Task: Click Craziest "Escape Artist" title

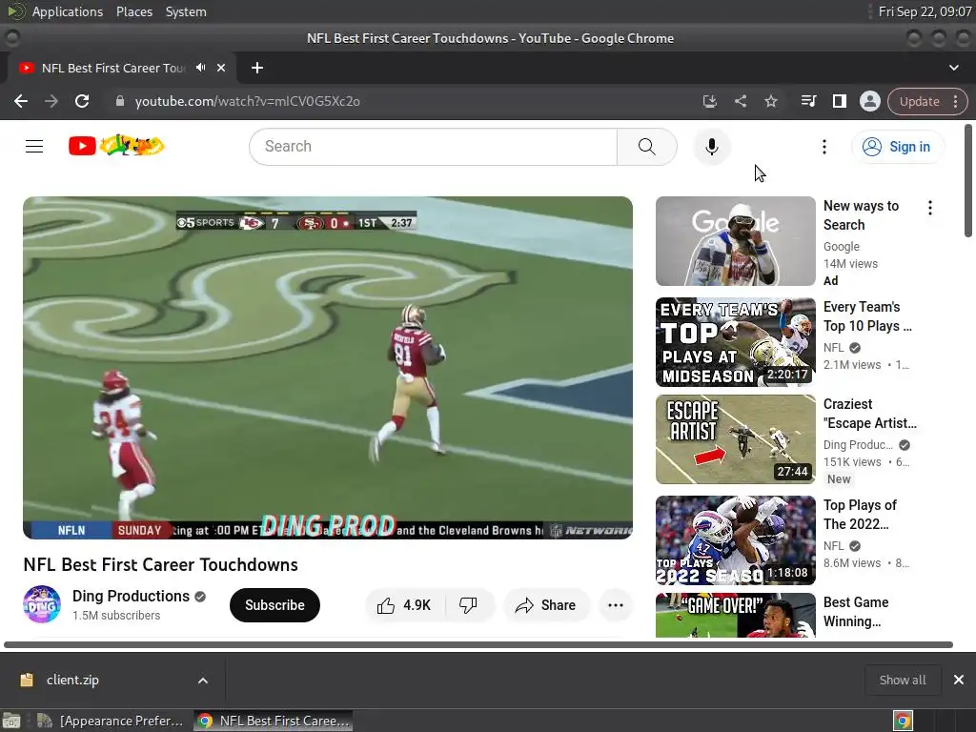Action: click(x=869, y=414)
